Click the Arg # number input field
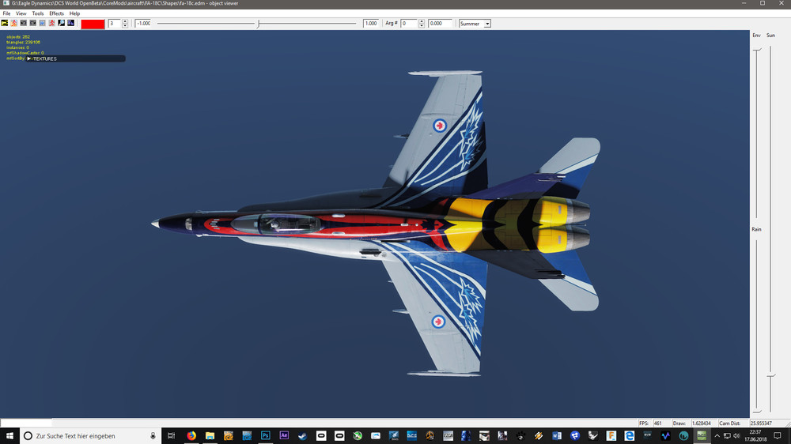 409,24
